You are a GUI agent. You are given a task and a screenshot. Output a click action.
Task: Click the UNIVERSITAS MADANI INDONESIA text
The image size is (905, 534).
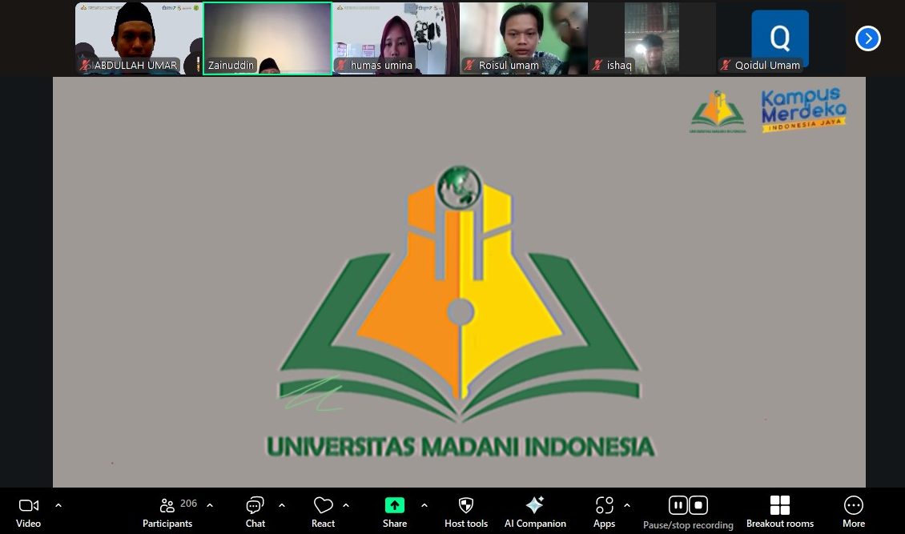[x=460, y=447]
